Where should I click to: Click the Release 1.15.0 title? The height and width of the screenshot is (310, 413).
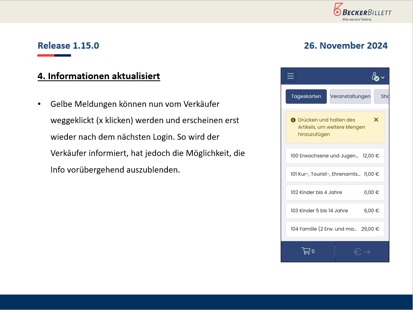(68, 46)
